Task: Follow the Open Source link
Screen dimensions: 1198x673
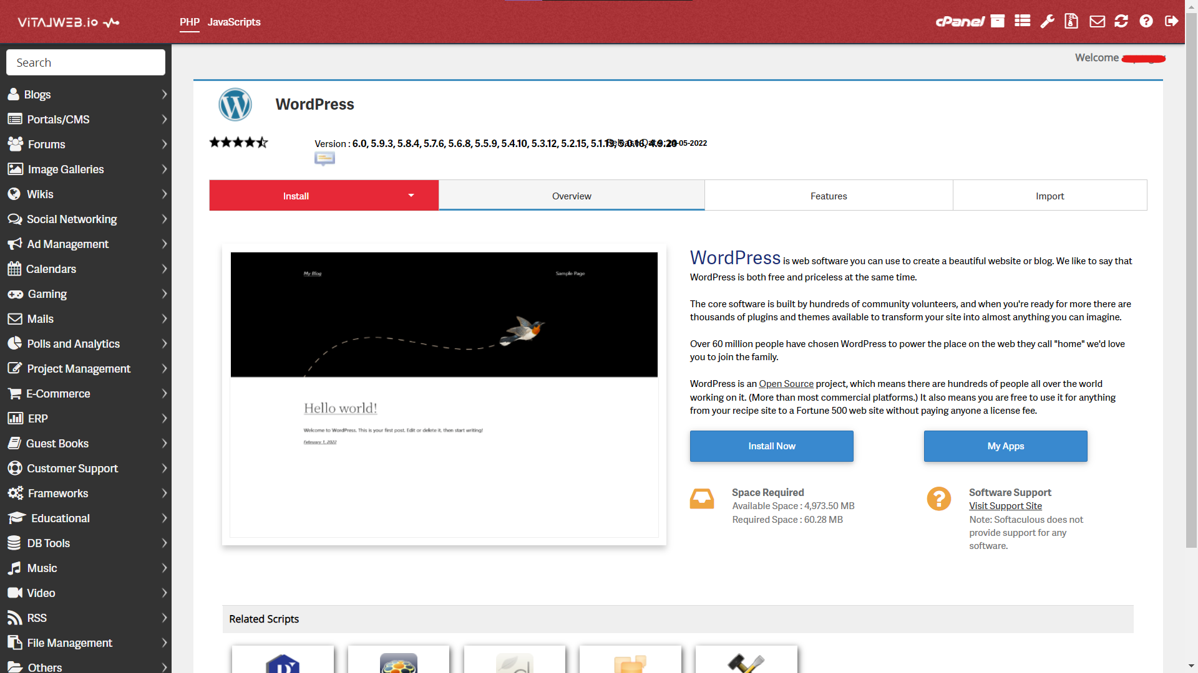Action: pos(786,384)
